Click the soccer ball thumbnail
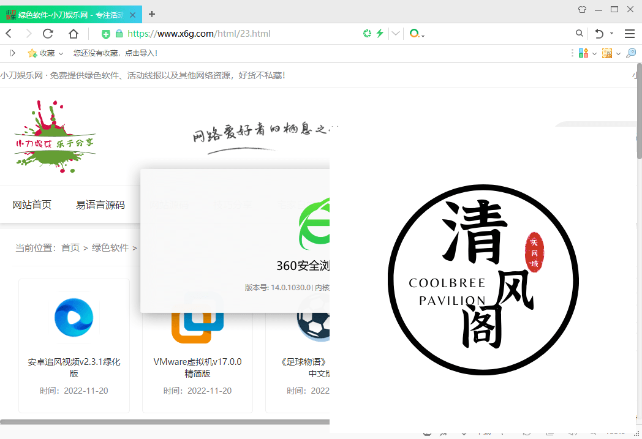This screenshot has width=642, height=439. tap(314, 326)
